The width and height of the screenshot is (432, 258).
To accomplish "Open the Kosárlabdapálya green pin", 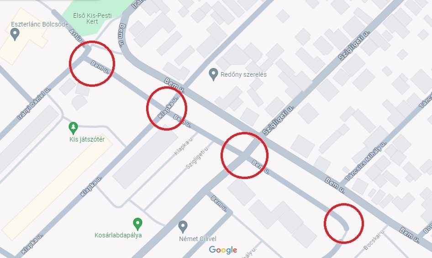I will (x=137, y=224).
